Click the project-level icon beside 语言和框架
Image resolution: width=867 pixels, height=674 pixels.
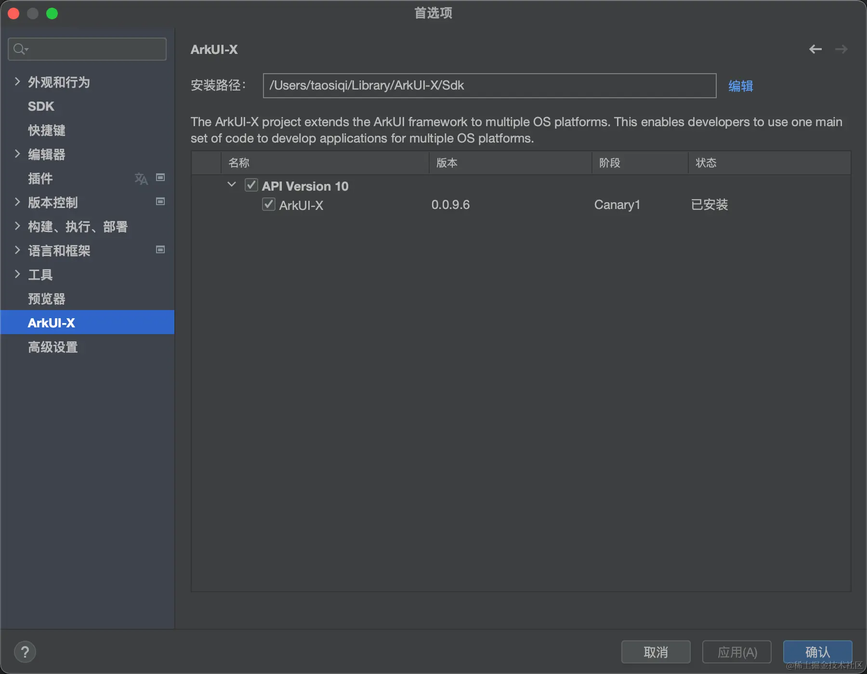coord(160,250)
